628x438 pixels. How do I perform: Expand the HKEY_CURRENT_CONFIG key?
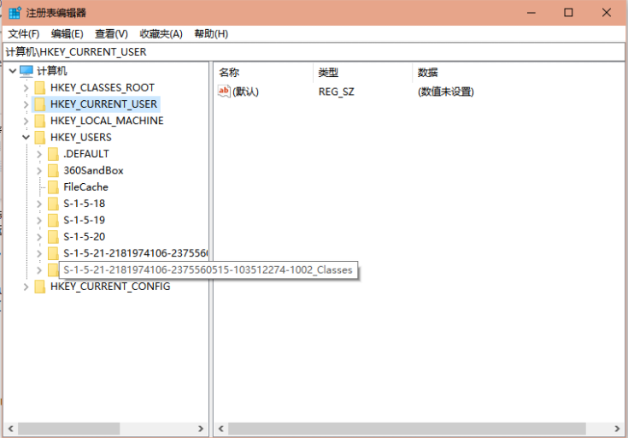point(26,287)
